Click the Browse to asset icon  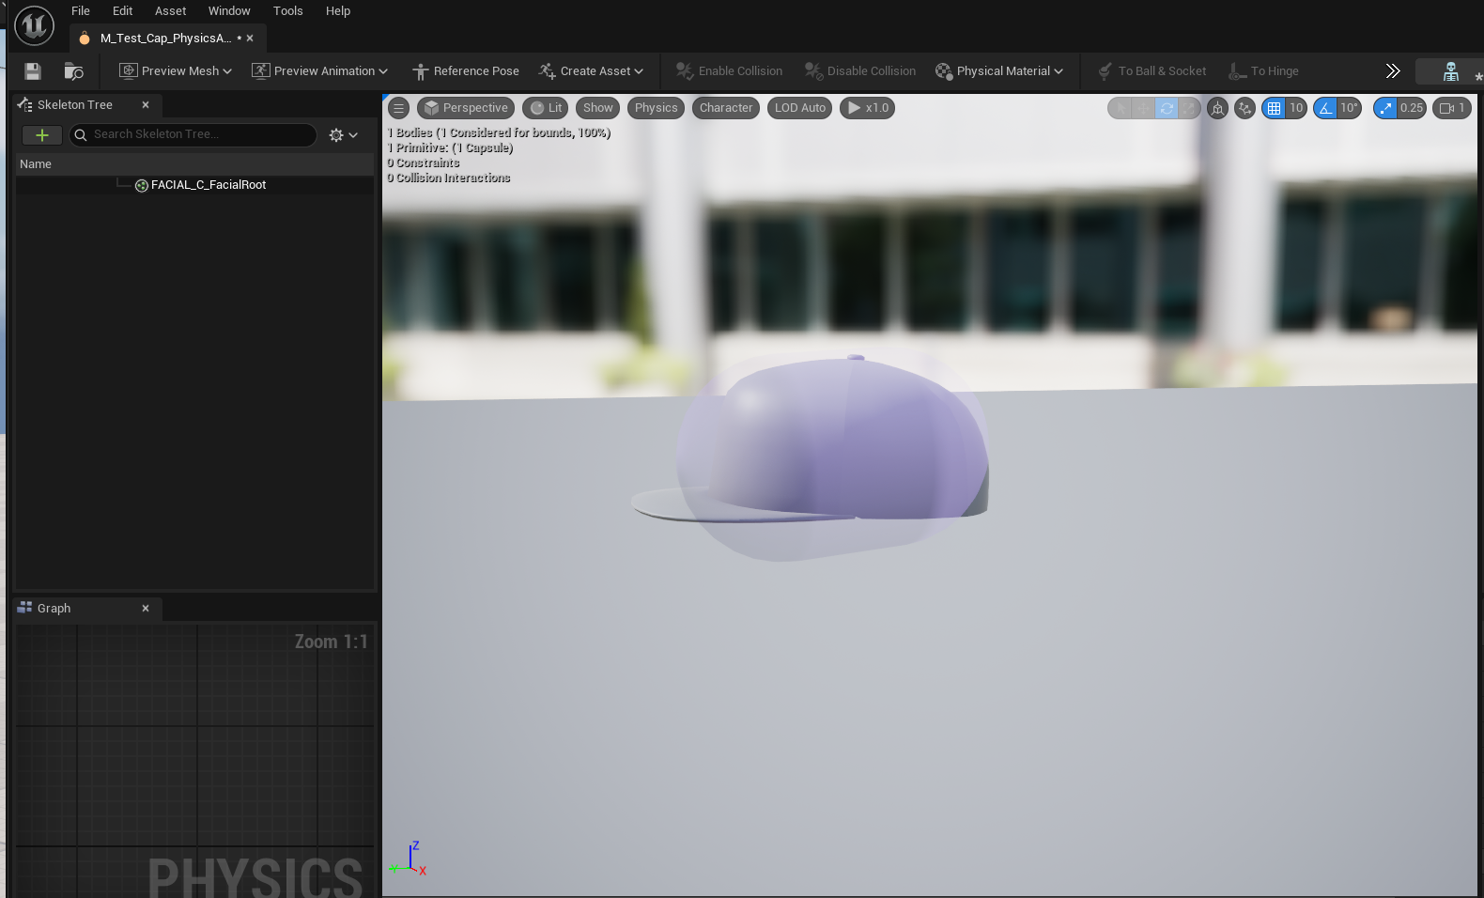(73, 71)
